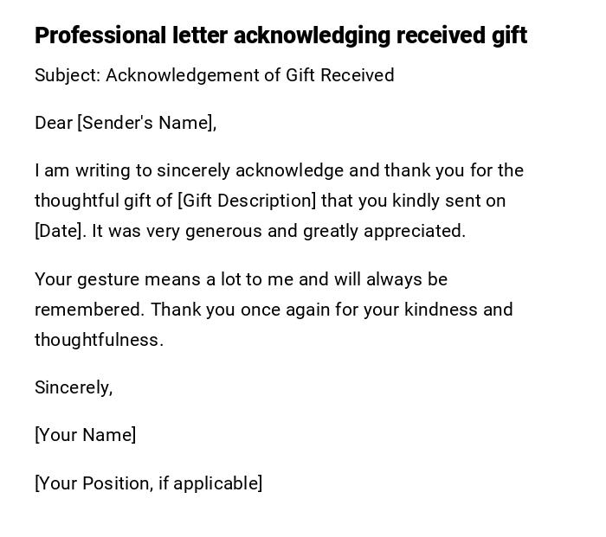Click the title heading 'Professional letter acknowledging received gift'
This screenshot has height=537, width=606.
(x=280, y=35)
